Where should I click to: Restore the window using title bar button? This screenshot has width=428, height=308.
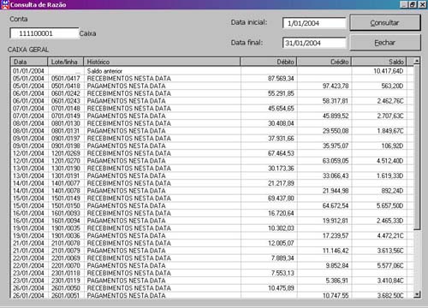(x=413, y=4)
